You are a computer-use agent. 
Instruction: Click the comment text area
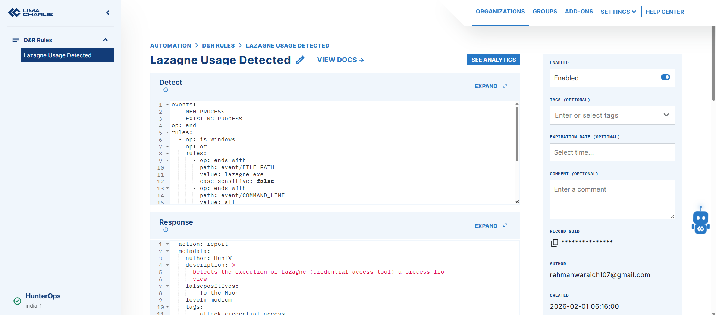612,200
